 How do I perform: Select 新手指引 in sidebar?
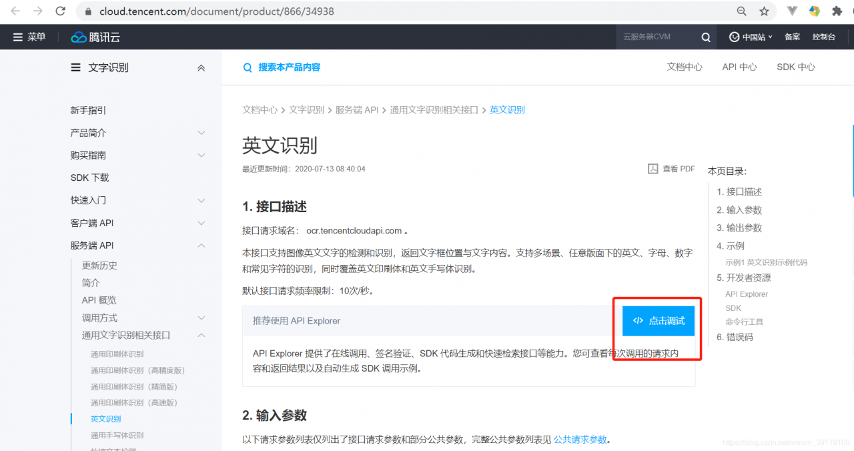pos(88,110)
